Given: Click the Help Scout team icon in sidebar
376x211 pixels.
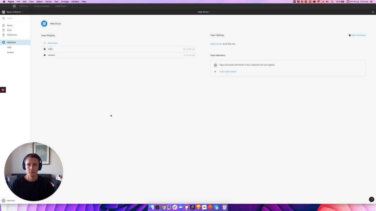Looking at the screenshot, I should coord(4,42).
